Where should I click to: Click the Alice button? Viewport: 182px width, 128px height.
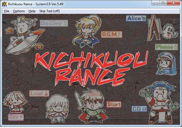tap(136, 18)
